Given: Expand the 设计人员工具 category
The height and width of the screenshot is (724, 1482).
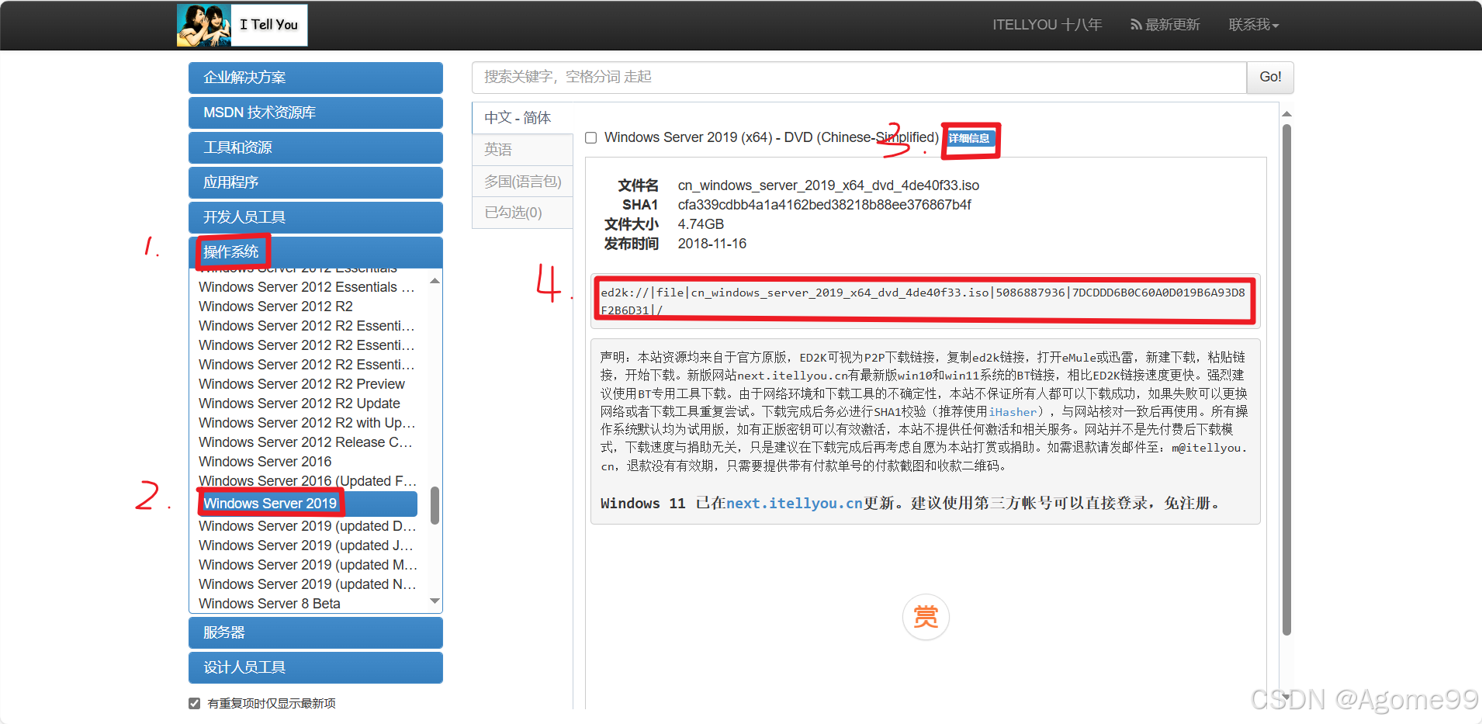Looking at the screenshot, I should [x=316, y=667].
